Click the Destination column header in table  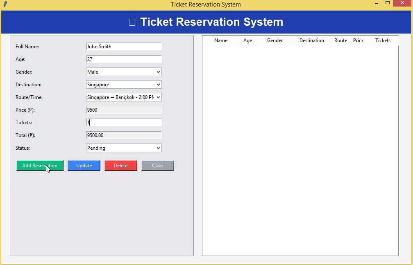(x=311, y=40)
